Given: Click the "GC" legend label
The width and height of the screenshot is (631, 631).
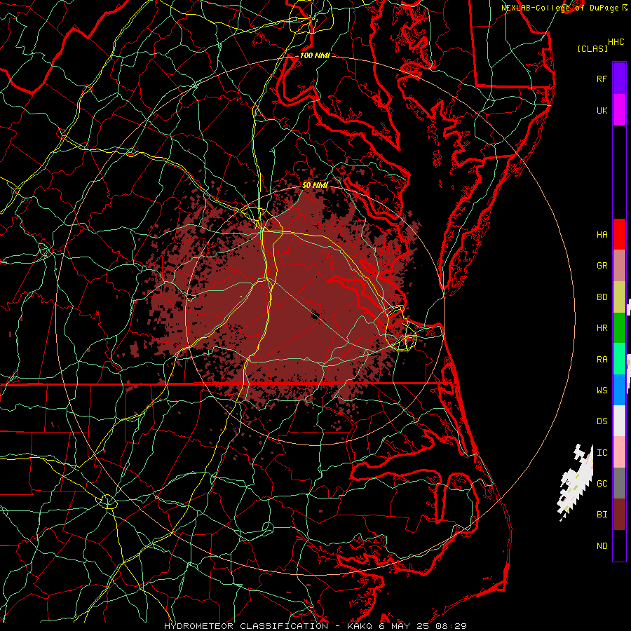Looking at the screenshot, I should tap(602, 484).
